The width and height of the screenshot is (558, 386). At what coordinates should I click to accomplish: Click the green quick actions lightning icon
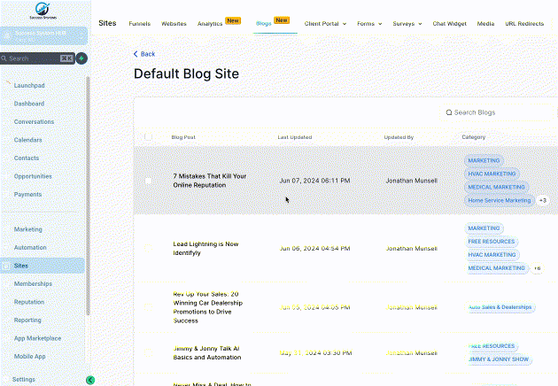click(81, 58)
